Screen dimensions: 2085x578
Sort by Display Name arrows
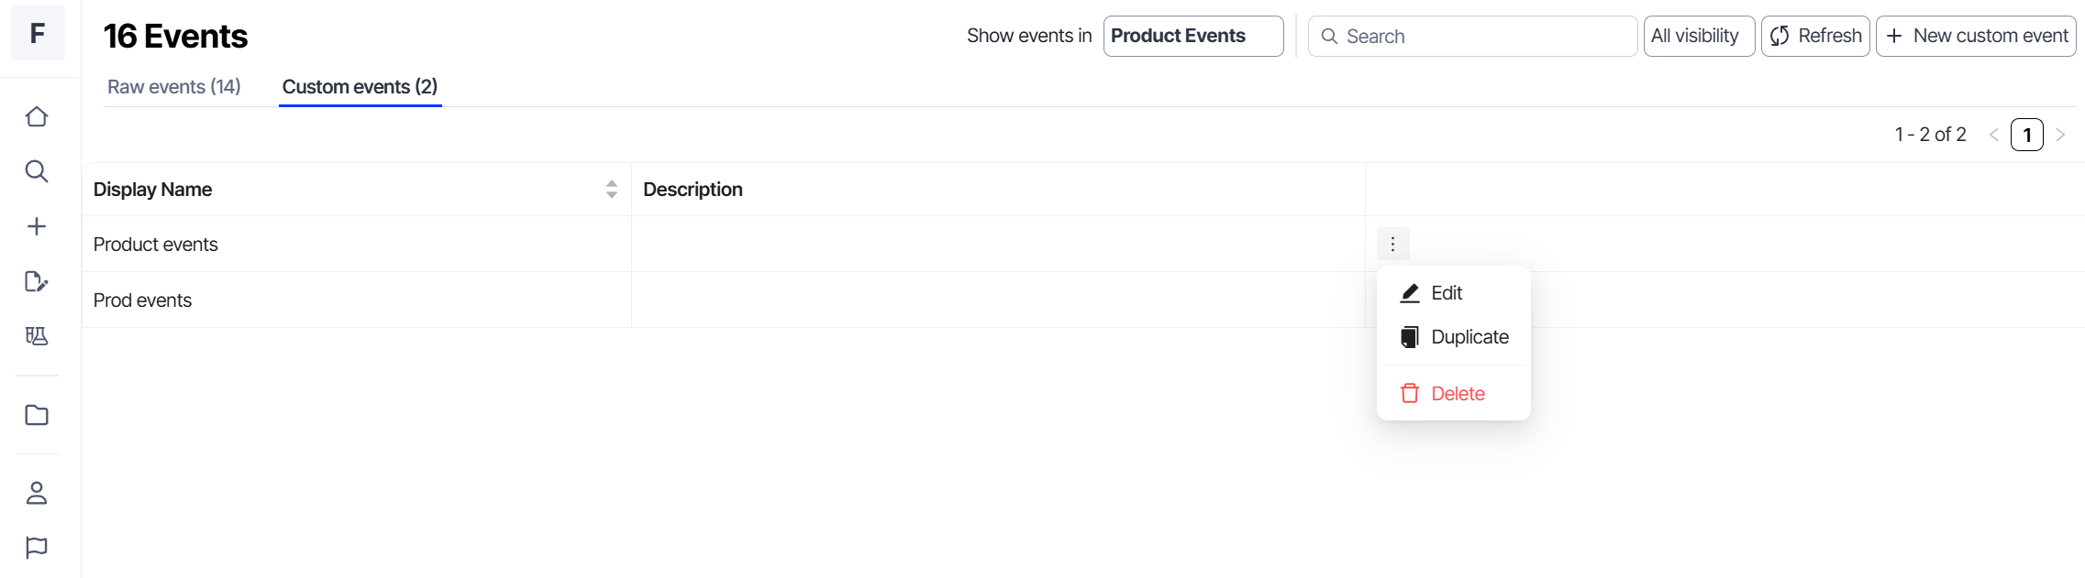pos(612,190)
